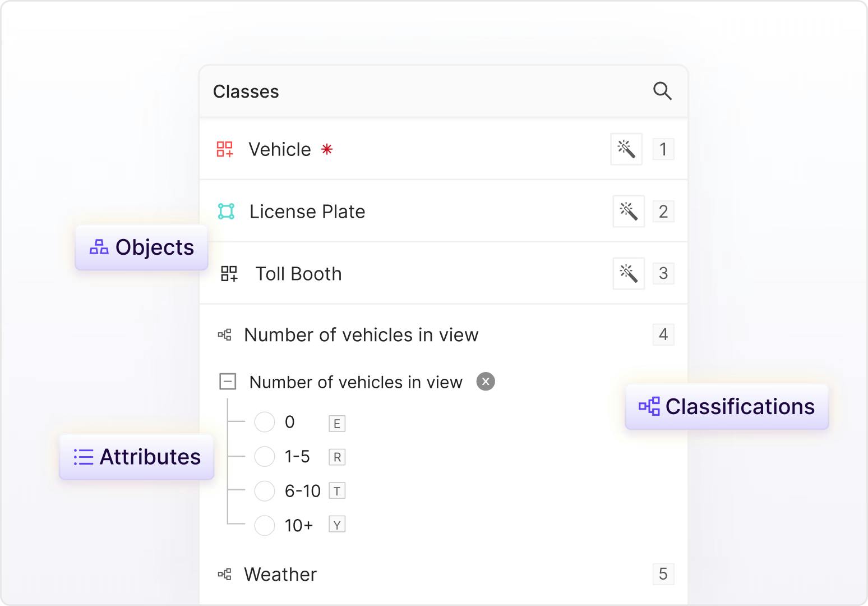Click the red Vehicle bounding box icon
Viewport: 868px width, 606px height.
coord(225,149)
